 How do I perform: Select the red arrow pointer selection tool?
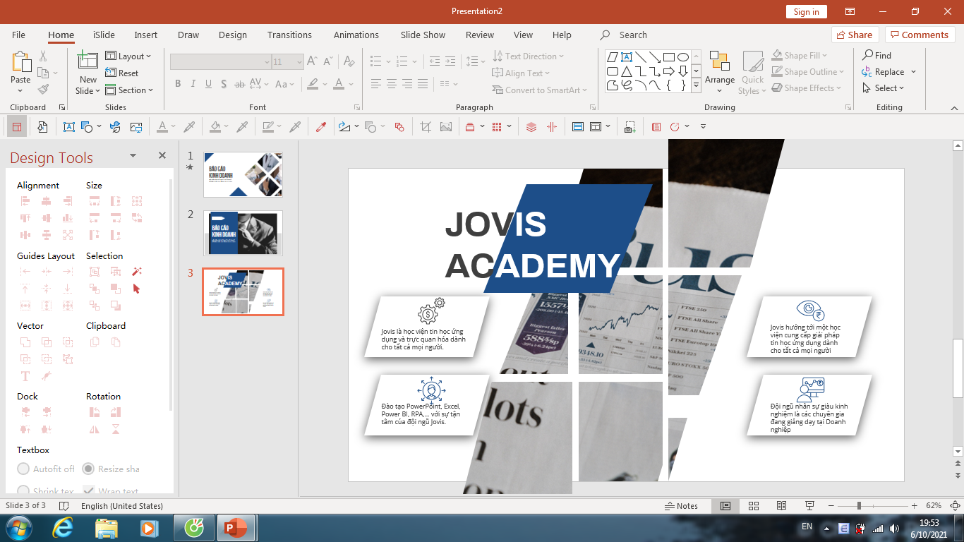[x=136, y=289]
